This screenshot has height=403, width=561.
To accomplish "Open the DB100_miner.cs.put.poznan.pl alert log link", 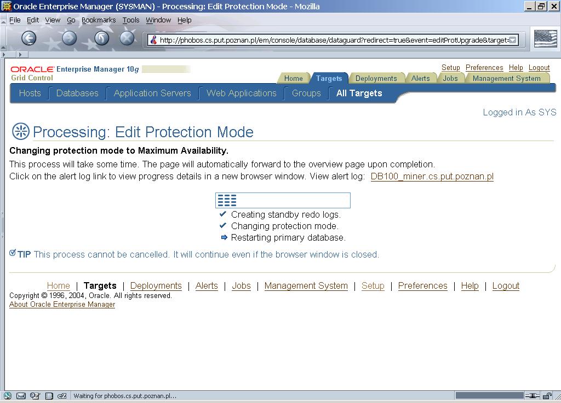I will (432, 176).
